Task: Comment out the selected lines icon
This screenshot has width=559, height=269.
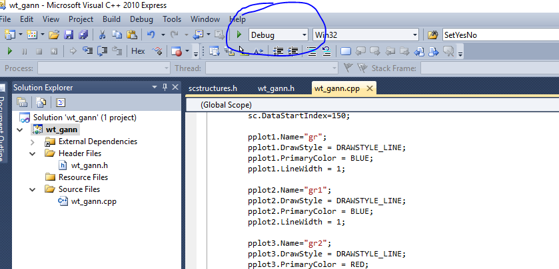Action: 312,52
